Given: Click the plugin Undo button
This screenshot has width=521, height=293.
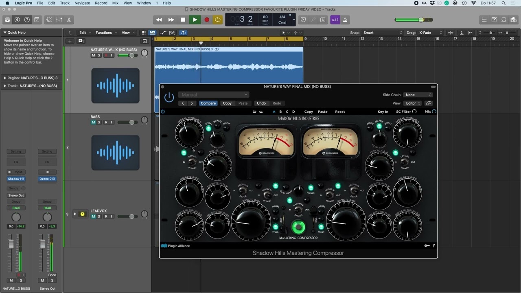Looking at the screenshot, I should click(x=261, y=103).
